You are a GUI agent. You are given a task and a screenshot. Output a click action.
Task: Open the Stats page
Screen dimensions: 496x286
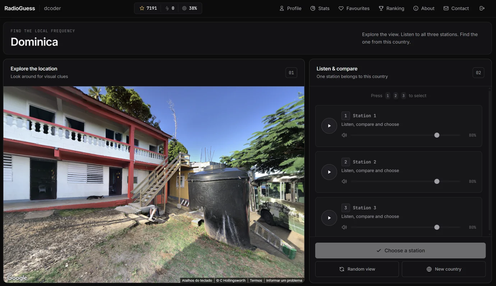click(x=320, y=8)
